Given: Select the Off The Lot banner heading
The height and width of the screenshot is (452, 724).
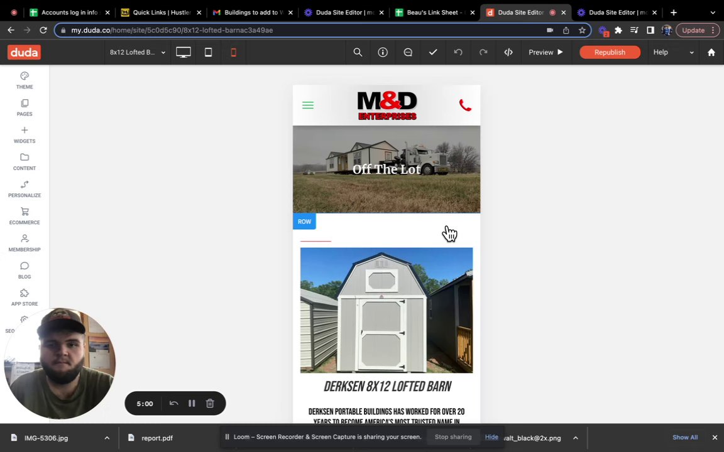Looking at the screenshot, I should (x=387, y=169).
